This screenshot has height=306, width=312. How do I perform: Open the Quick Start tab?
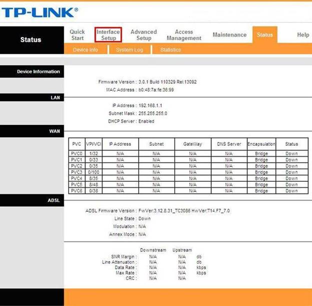pyautogui.click(x=77, y=35)
